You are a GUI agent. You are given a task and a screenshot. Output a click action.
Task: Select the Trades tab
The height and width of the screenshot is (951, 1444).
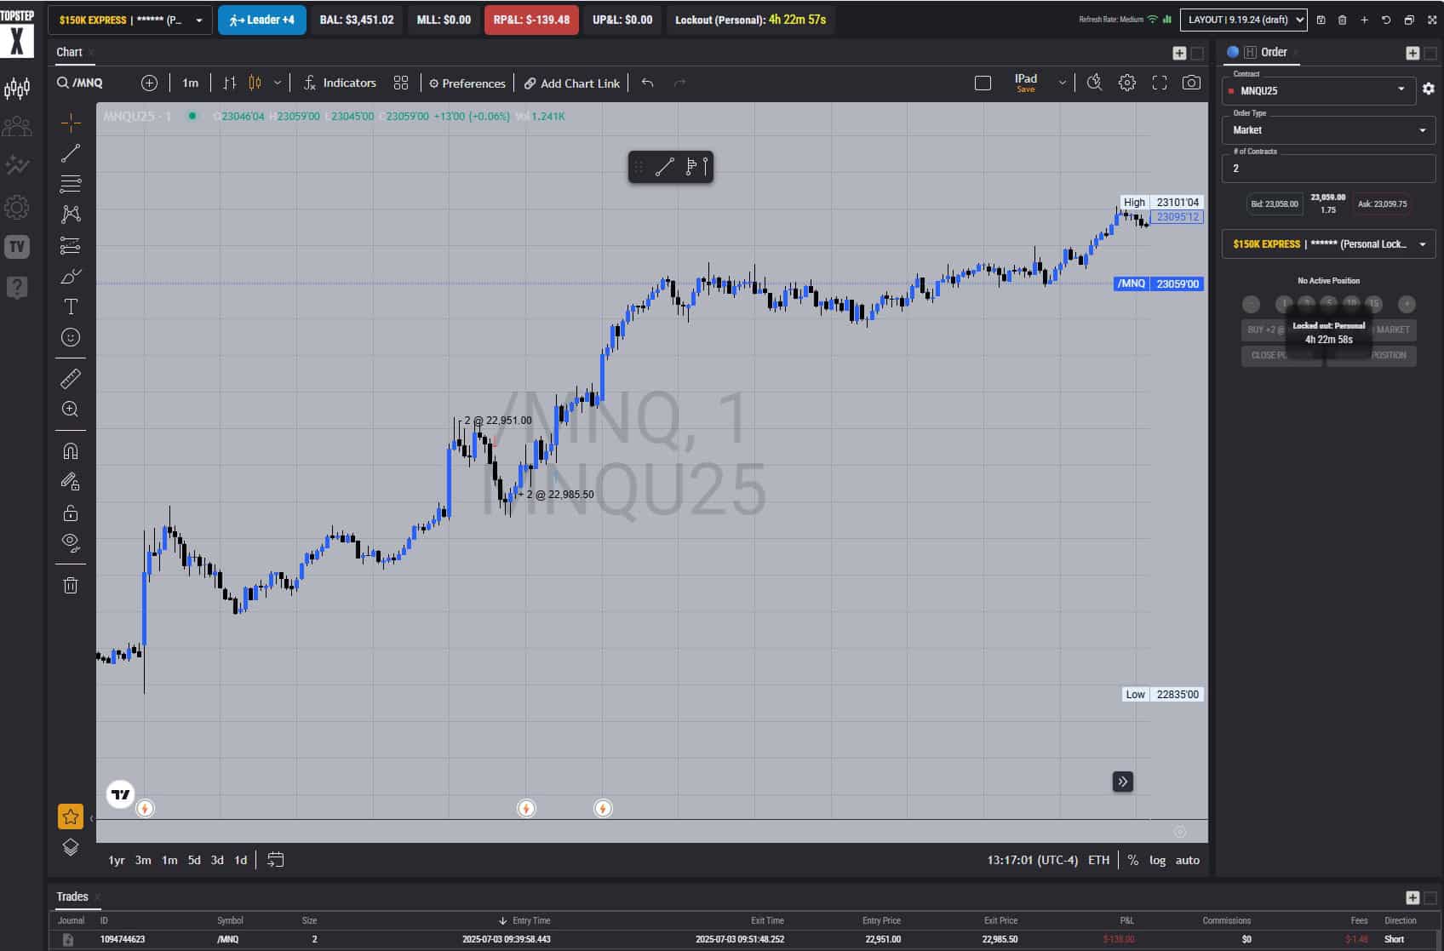tap(72, 897)
